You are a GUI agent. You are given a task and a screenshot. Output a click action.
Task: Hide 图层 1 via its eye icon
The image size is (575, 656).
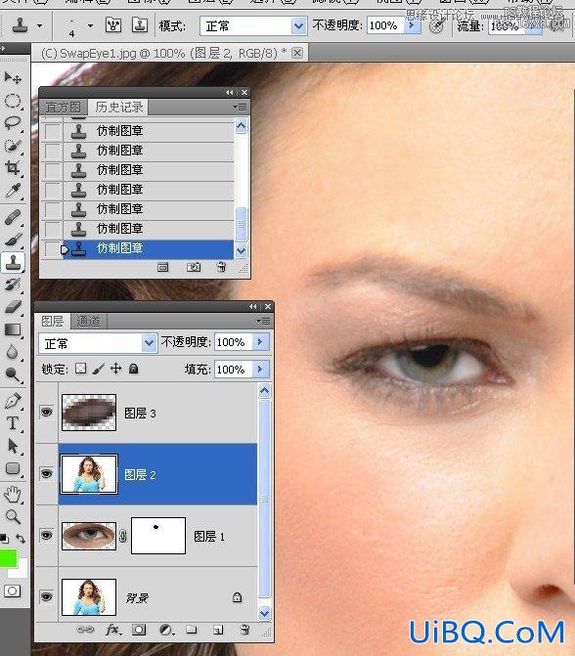click(47, 535)
